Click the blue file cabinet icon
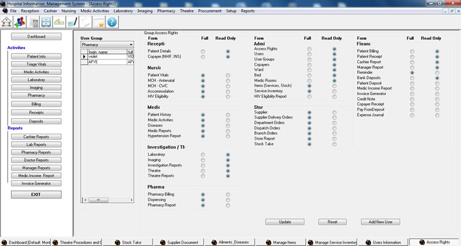This screenshot has height=246, width=461. (47, 22)
